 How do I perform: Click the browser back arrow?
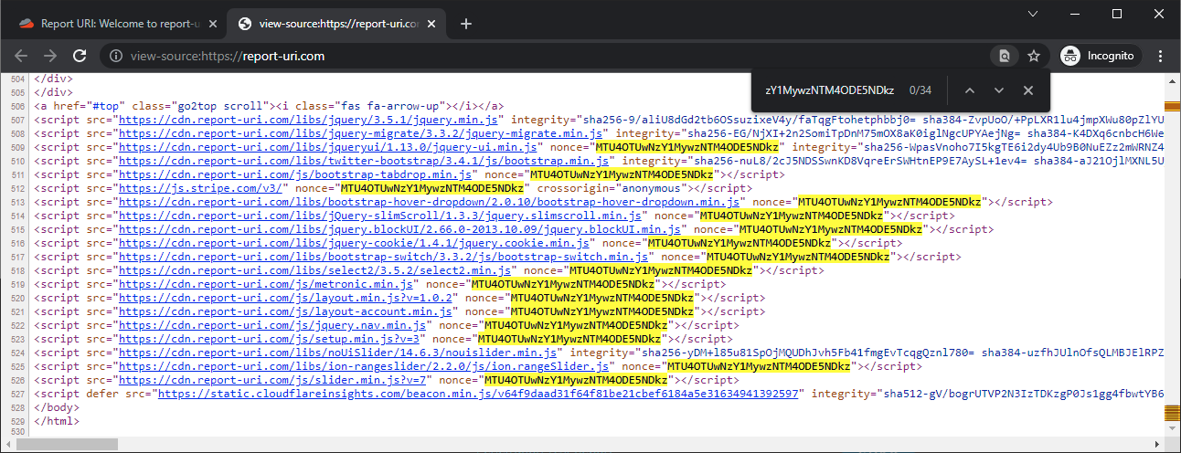21,56
